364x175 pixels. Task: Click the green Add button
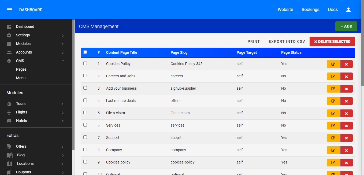click(x=346, y=26)
